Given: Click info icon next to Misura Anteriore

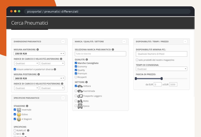Looking at the screenshot, I should tap(38, 50).
